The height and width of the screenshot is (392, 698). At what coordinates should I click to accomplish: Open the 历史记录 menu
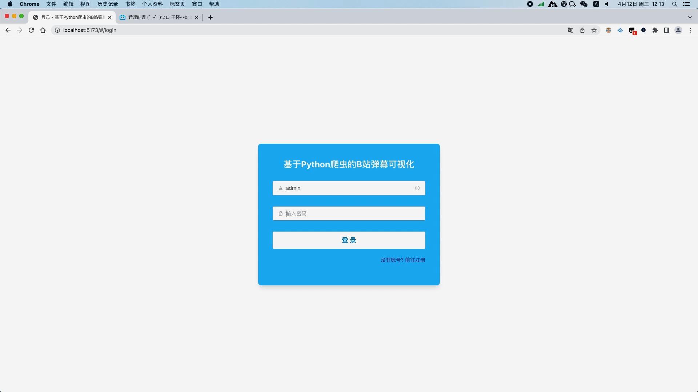(x=107, y=4)
